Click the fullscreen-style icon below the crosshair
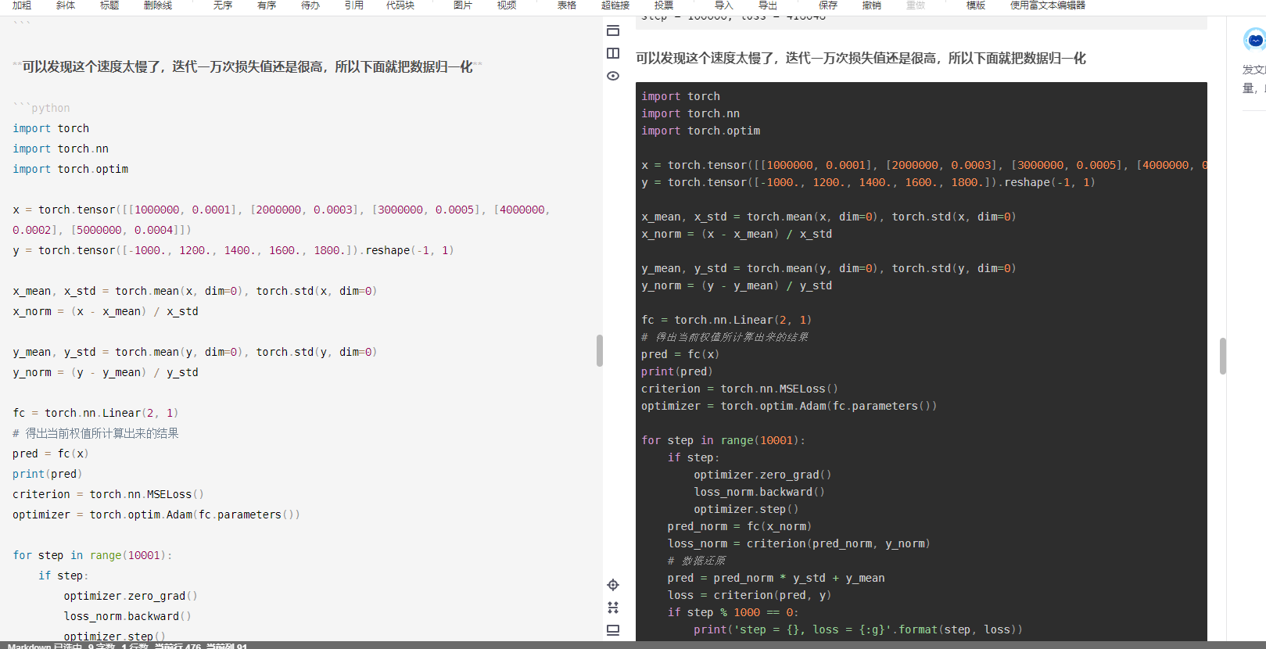Viewport: 1266px width, 649px height. pos(613,608)
